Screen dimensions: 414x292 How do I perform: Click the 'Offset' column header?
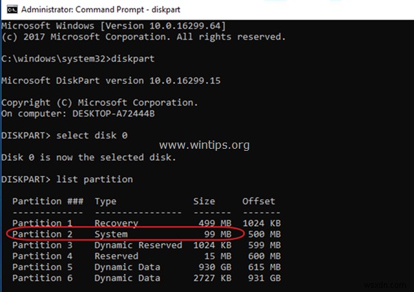pos(258,201)
